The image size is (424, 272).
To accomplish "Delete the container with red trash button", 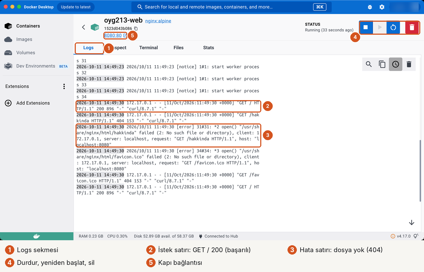I will (412, 27).
